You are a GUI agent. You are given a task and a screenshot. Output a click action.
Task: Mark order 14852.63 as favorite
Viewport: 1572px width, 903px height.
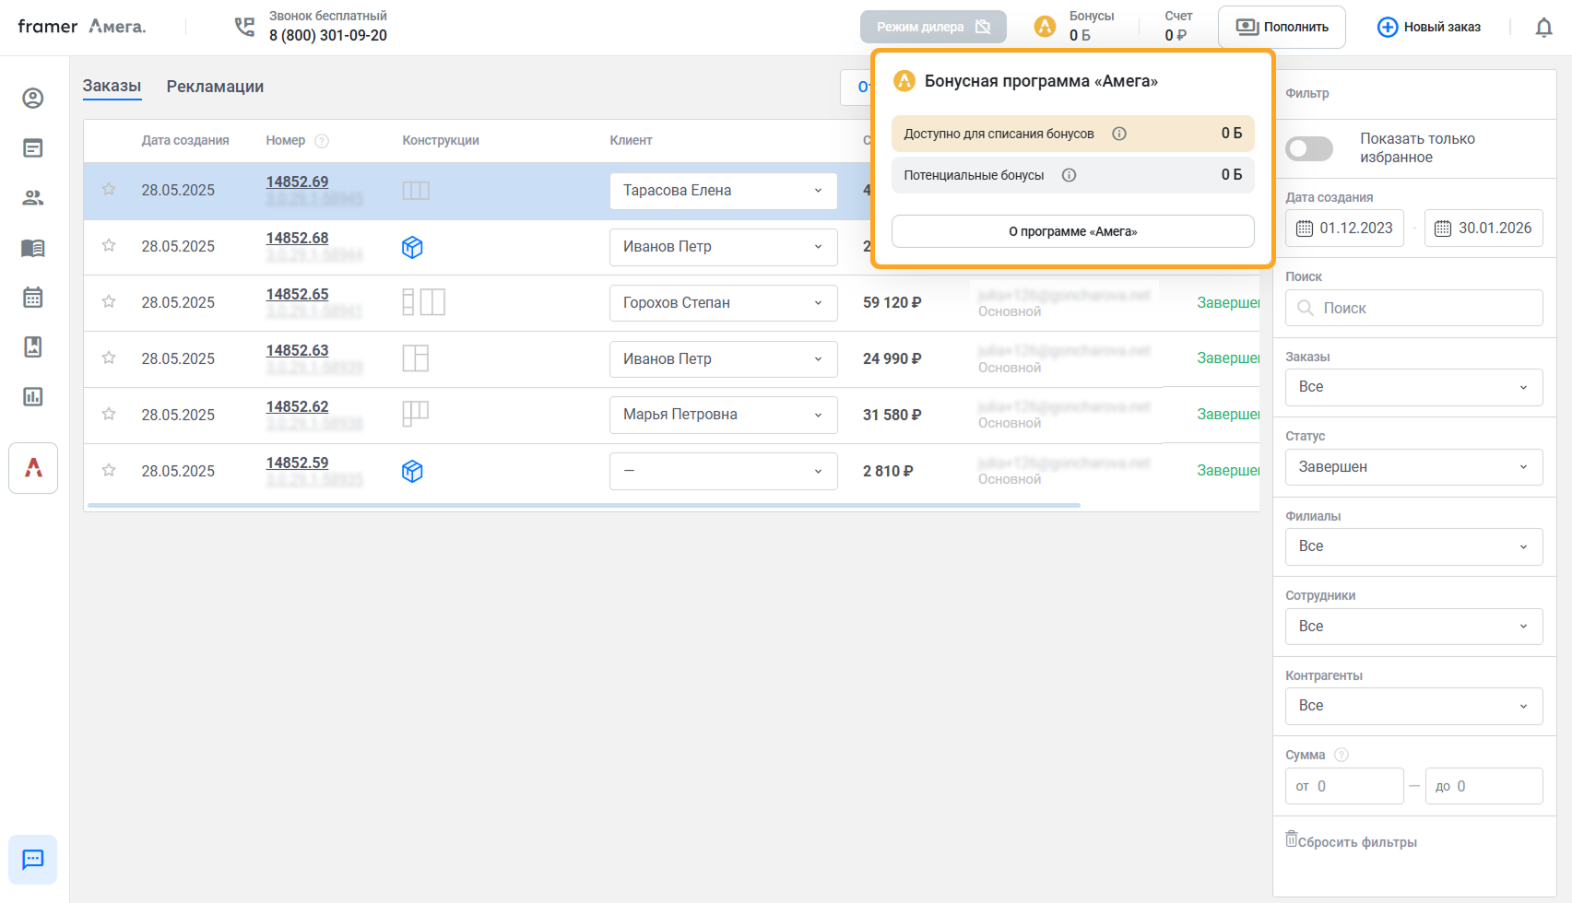(x=109, y=358)
